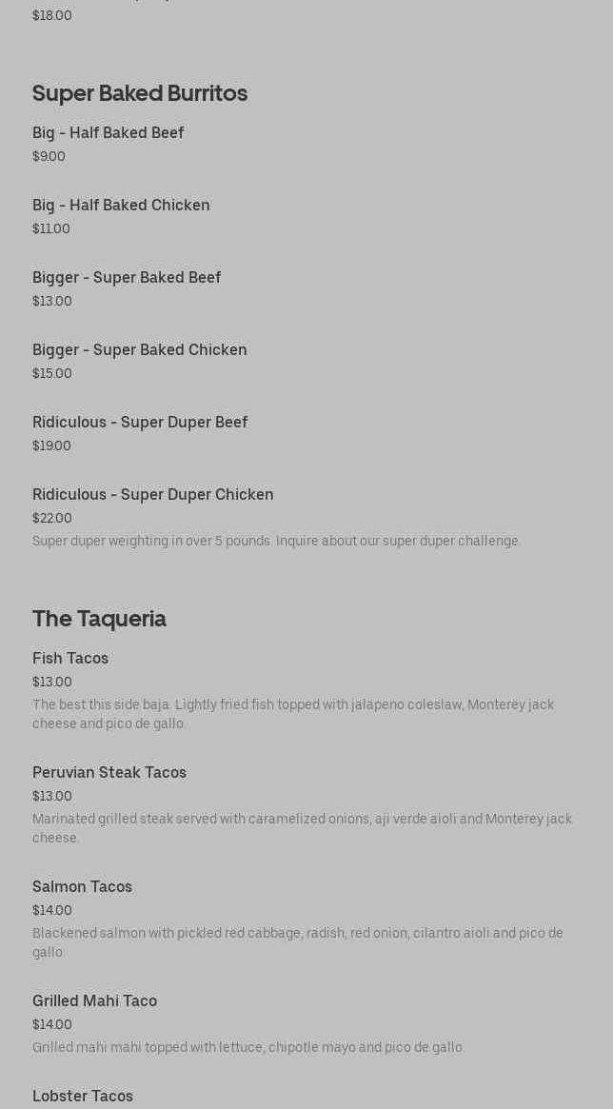This screenshot has width=613, height=1109.
Task: Select the Fish Tacos menu item
Action: click(70, 659)
